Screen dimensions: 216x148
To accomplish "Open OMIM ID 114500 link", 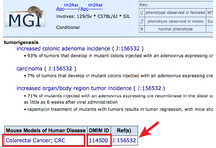I will pos(98,140).
